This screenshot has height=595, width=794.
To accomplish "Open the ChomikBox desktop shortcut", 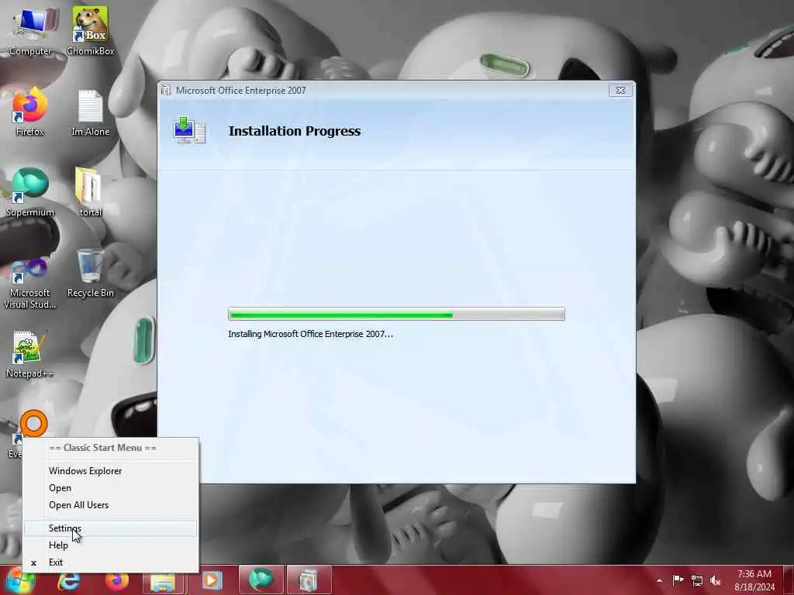I will point(90,31).
